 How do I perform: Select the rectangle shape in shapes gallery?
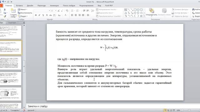pyautogui.click(x=135, y=10)
